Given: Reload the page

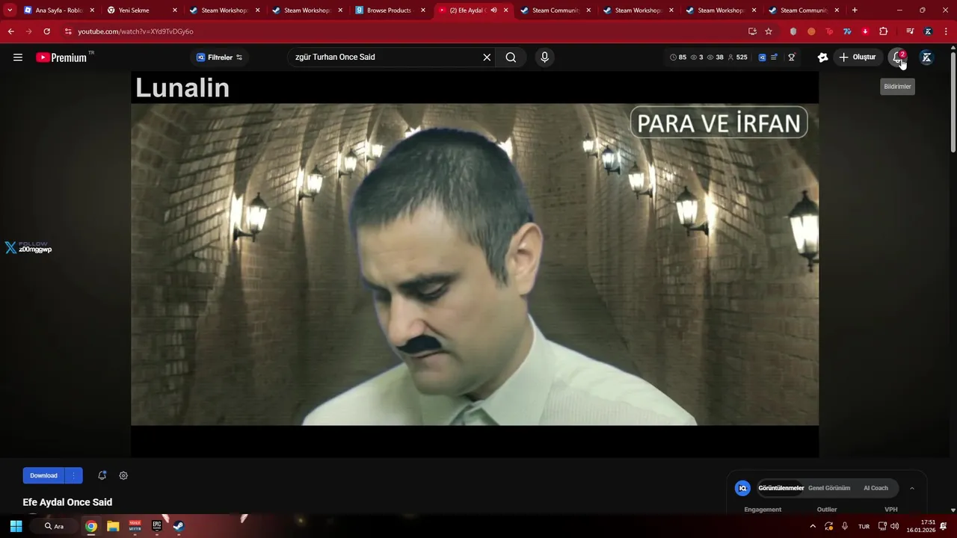Looking at the screenshot, I should [x=46, y=31].
